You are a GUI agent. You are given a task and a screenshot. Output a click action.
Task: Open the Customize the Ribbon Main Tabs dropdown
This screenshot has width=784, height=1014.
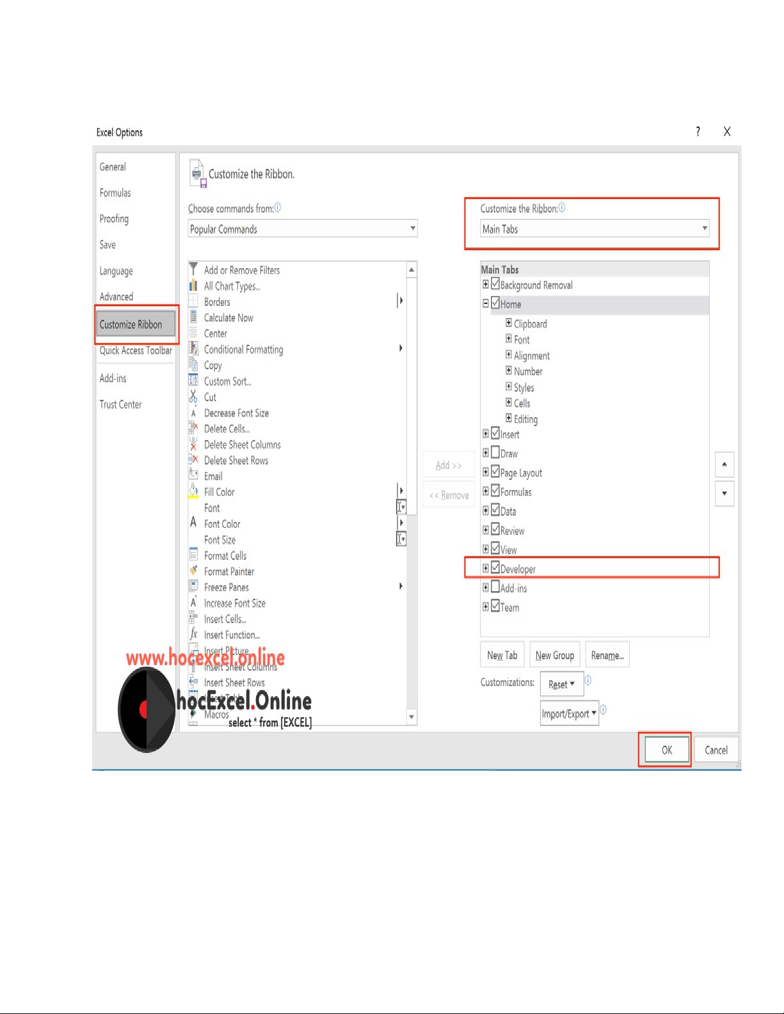[x=595, y=229]
